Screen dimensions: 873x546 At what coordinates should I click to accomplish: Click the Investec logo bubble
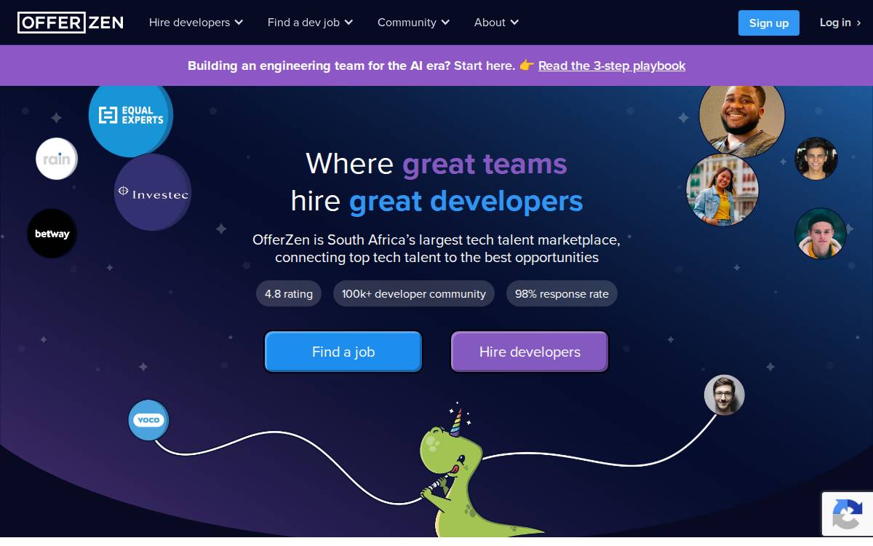pyautogui.click(x=153, y=192)
